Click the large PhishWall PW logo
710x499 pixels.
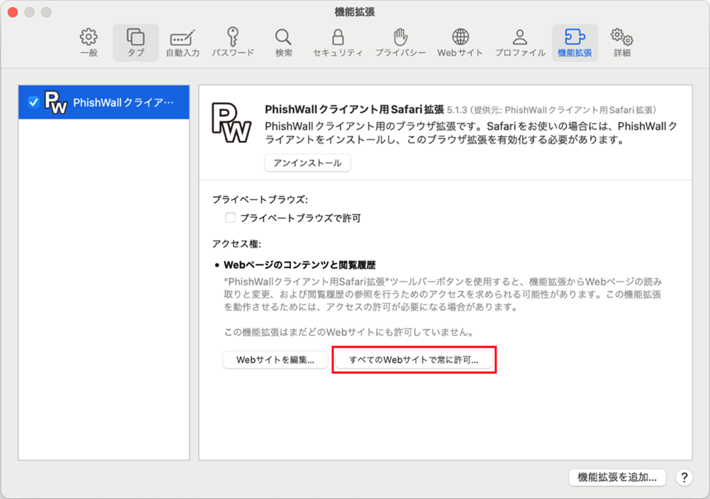pyautogui.click(x=231, y=123)
